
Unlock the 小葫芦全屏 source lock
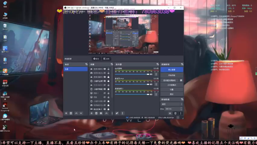pyautogui.click(x=108, y=81)
